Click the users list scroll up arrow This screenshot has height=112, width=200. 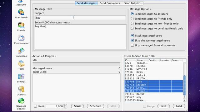184,97
